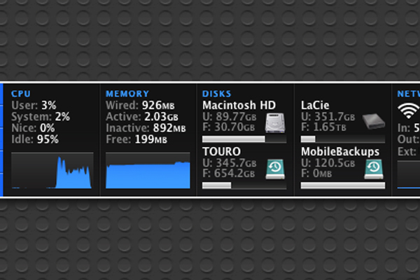Click the Macintosh HD drive icon
The image size is (420, 280).
(275, 123)
